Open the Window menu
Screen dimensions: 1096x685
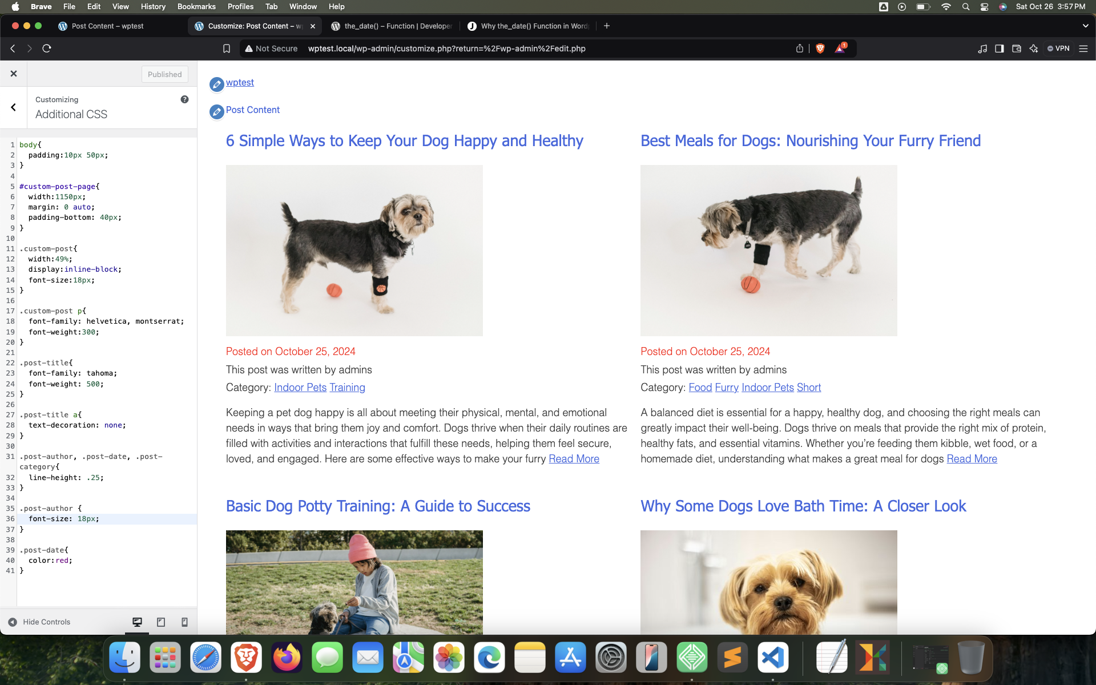pyautogui.click(x=303, y=6)
